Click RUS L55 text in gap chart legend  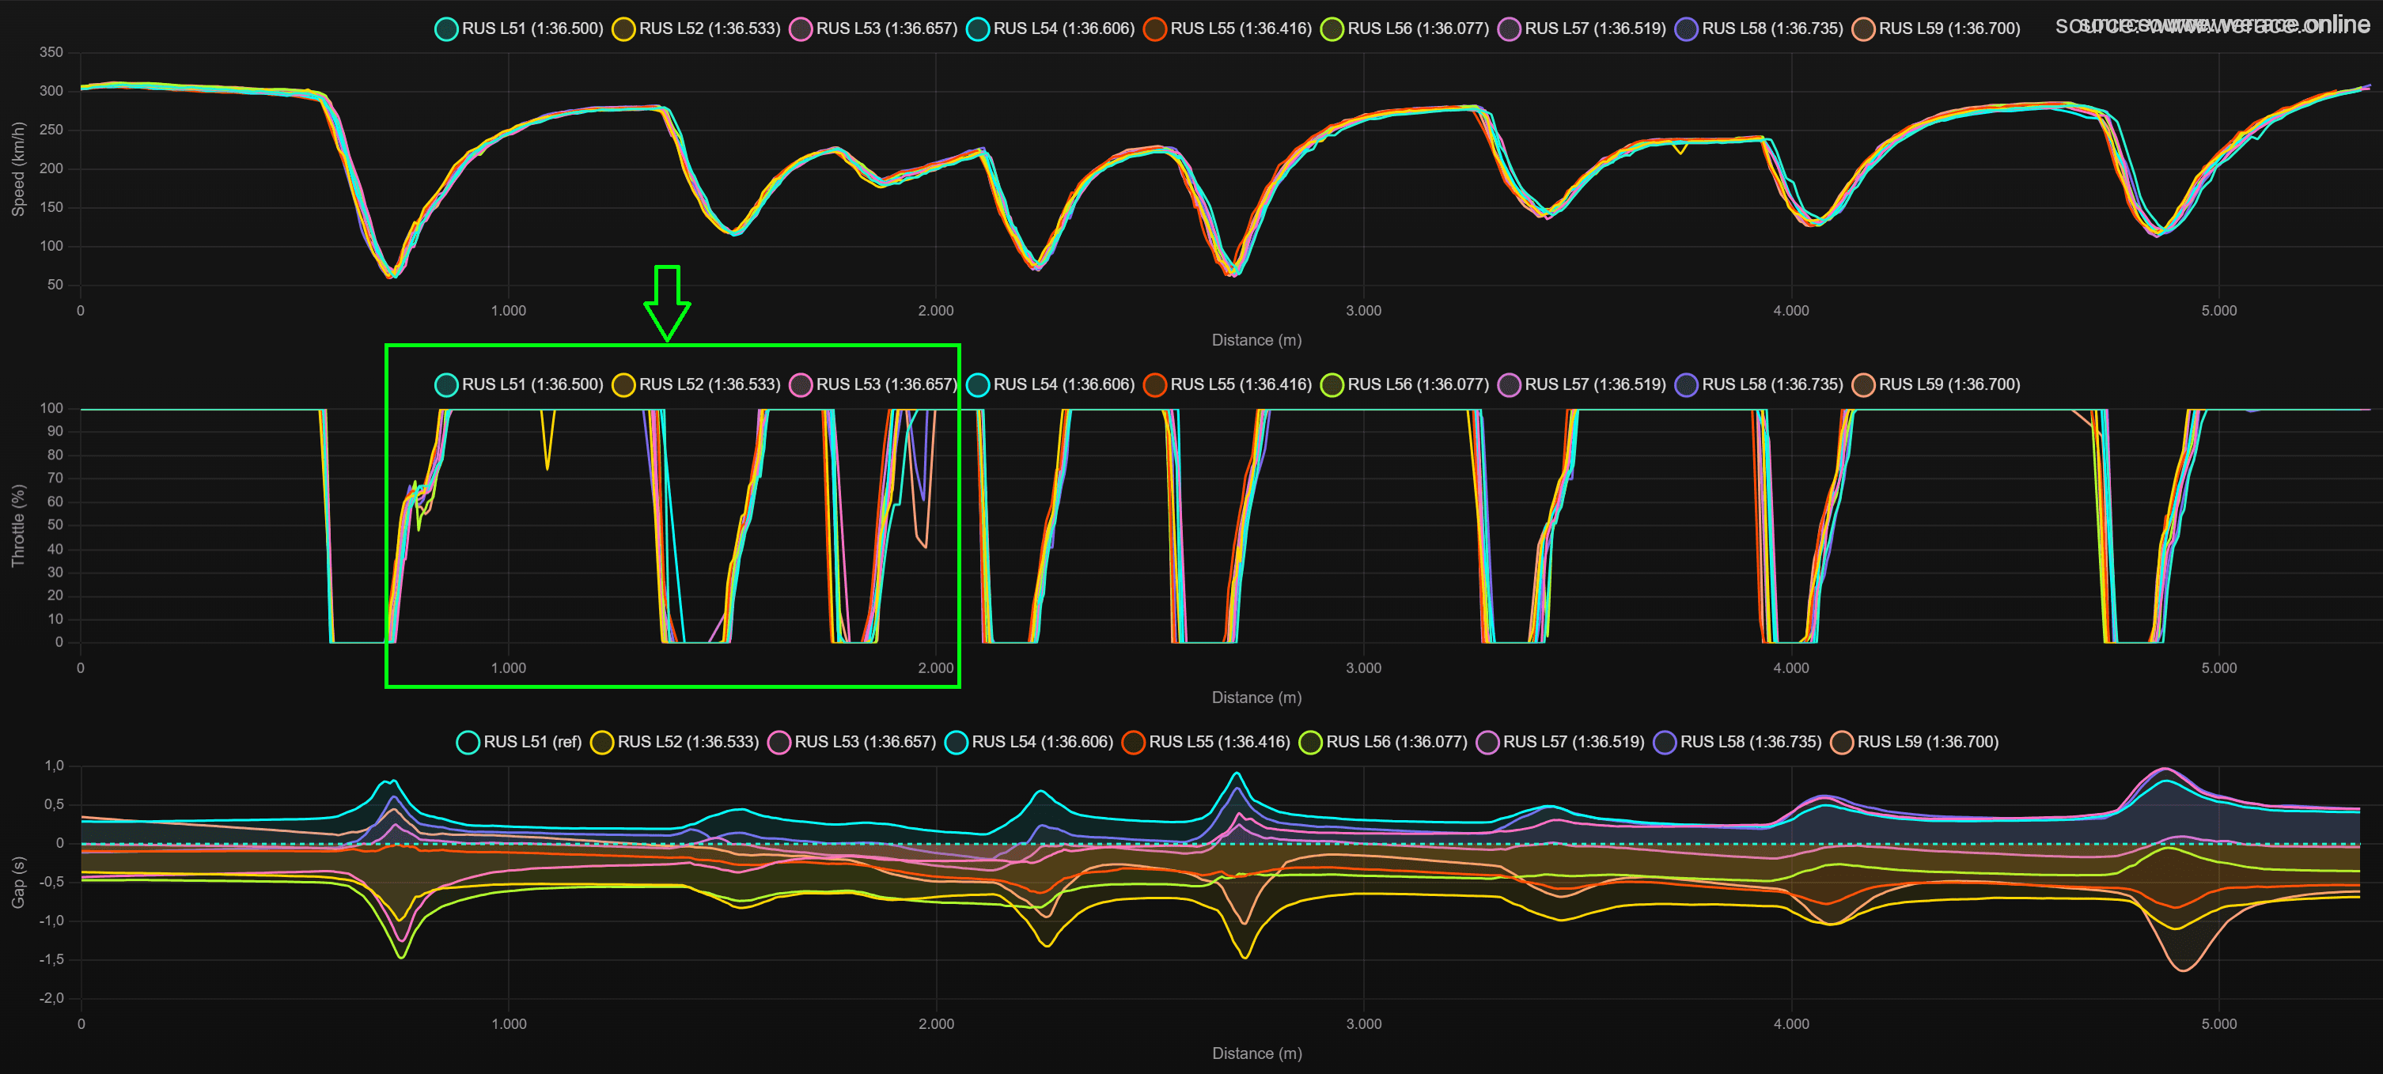point(1218,742)
